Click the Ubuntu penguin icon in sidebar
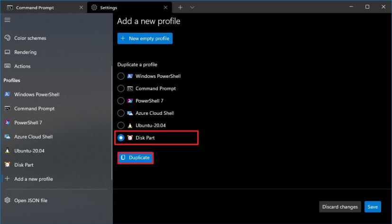 point(8,150)
